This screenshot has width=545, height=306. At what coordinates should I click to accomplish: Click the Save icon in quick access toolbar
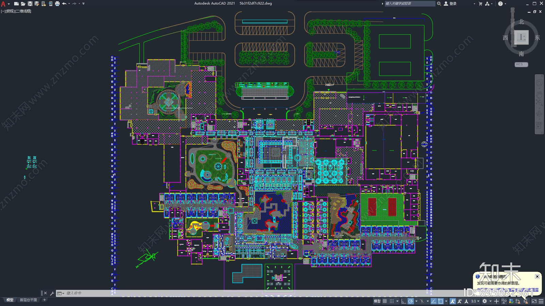[x=30, y=4]
